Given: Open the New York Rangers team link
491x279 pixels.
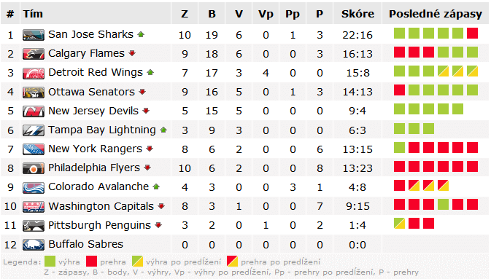Looking at the screenshot, I should pyautogui.click(x=95, y=149).
